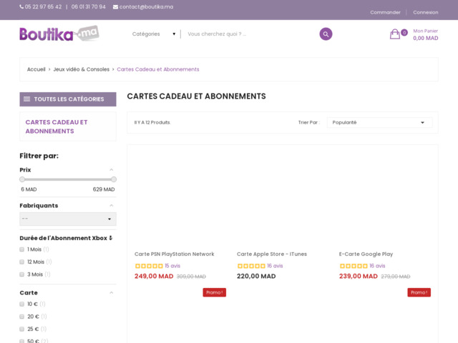The height and width of the screenshot is (343, 458).
Task: Open the Popularité sort dropdown
Action: [379, 122]
